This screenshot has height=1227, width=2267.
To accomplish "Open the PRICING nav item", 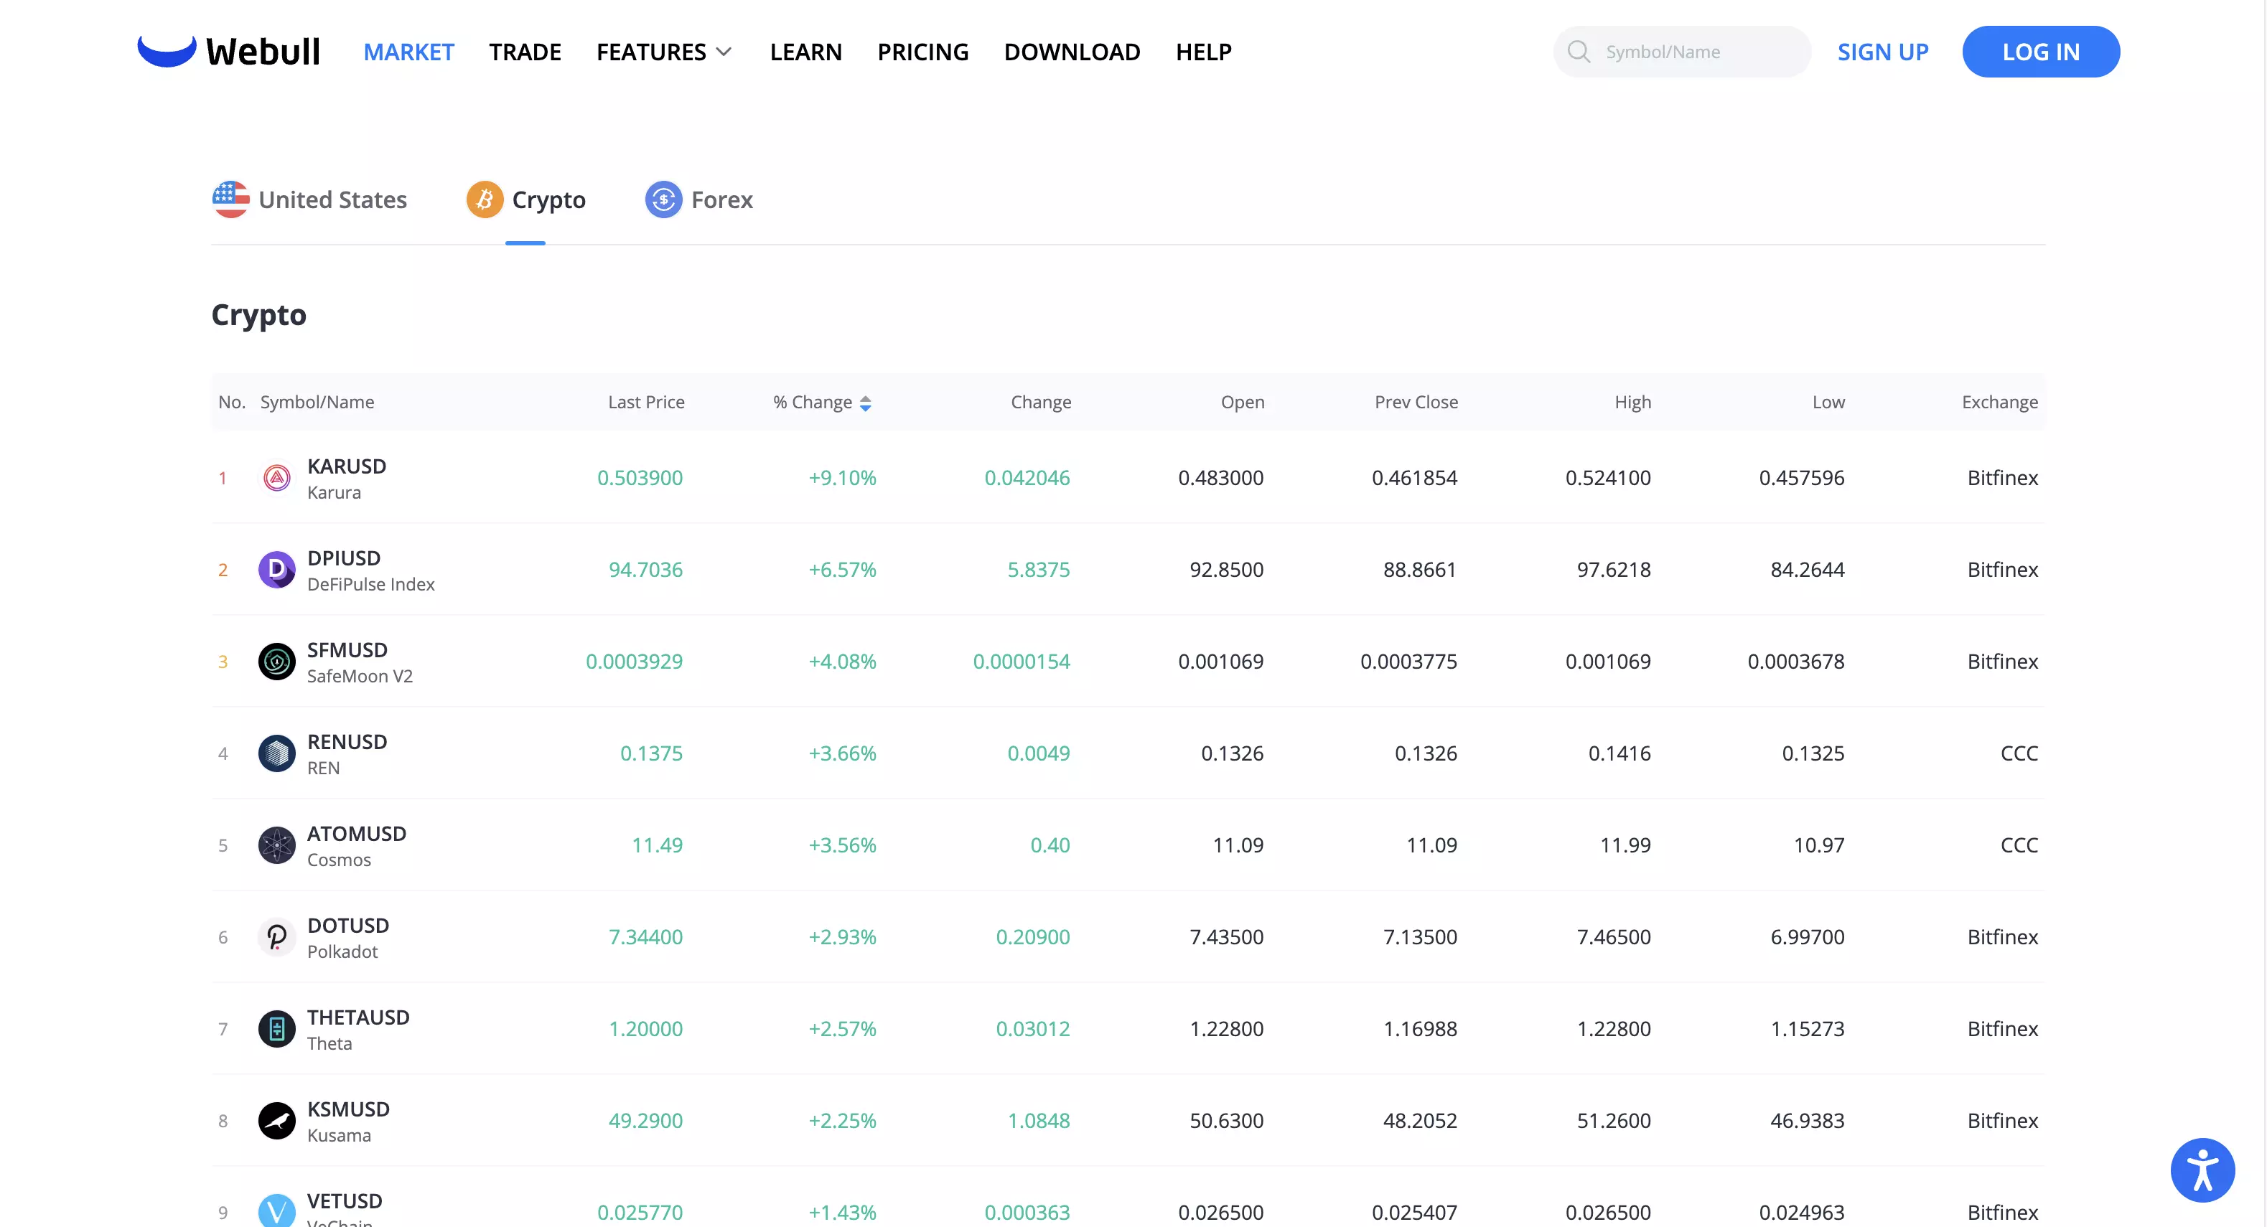I will (923, 52).
